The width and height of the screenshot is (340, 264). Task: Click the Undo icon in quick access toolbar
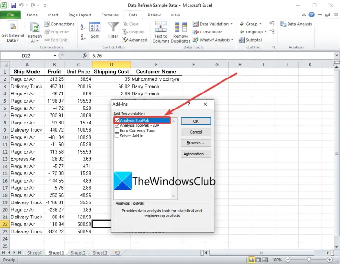pos(21,5)
